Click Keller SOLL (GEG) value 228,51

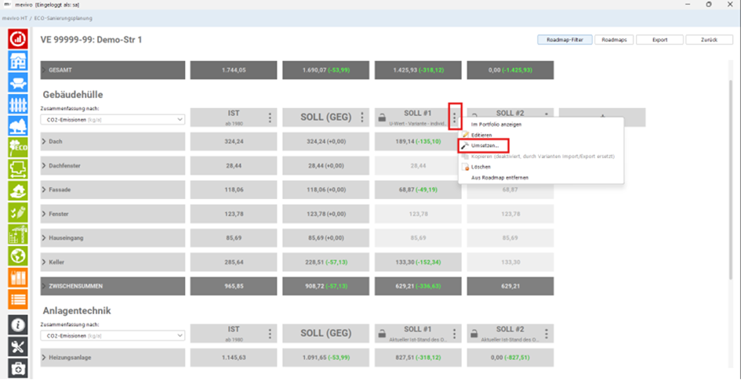coord(326,262)
